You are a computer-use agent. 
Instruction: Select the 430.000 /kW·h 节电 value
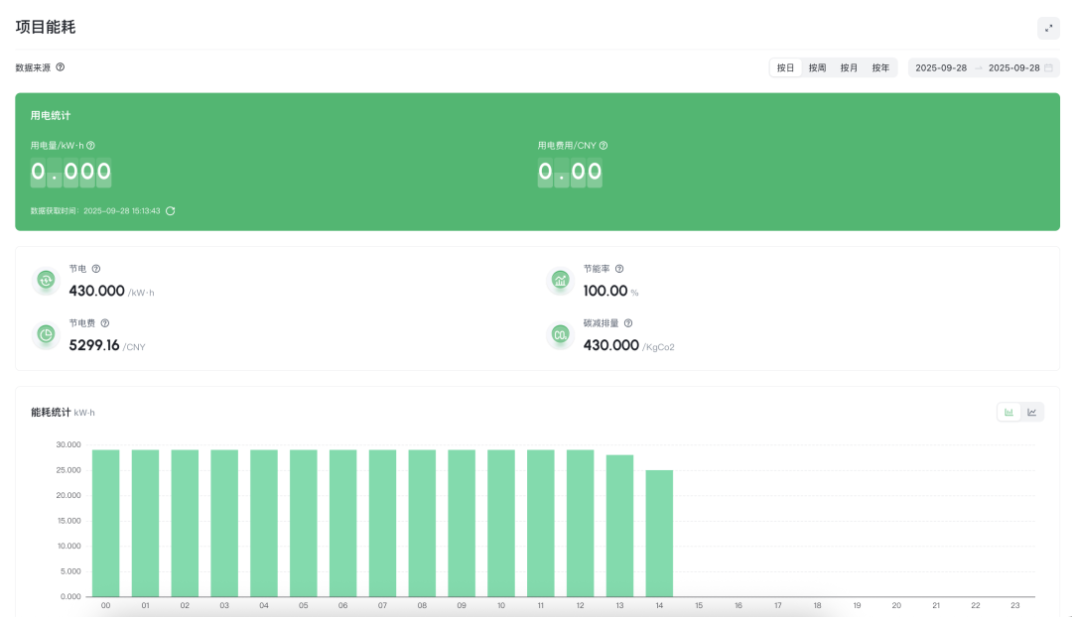pos(111,291)
